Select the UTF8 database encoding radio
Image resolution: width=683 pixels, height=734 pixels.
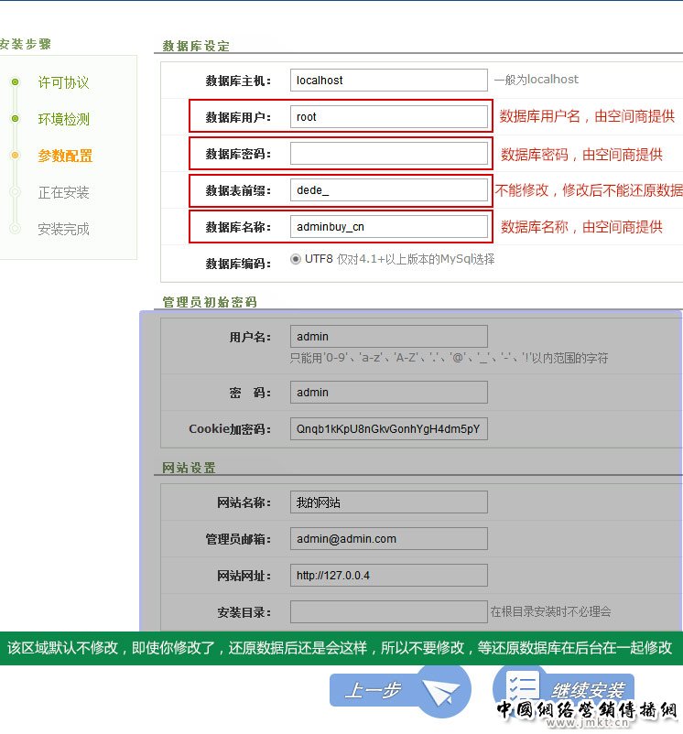click(x=296, y=259)
